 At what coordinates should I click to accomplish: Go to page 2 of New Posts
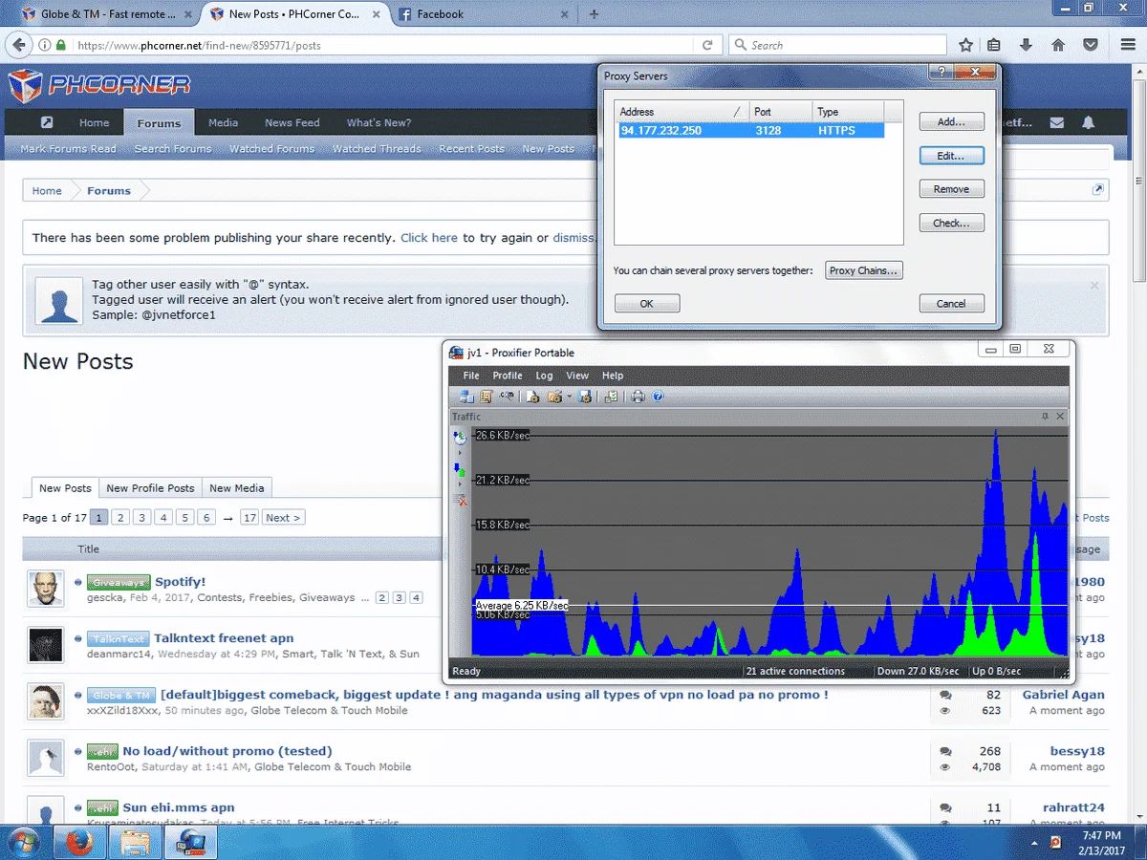click(119, 518)
